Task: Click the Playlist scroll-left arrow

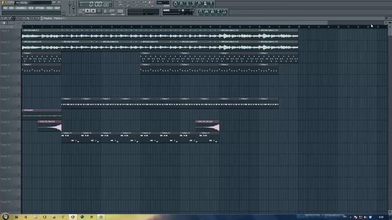Action: (24, 23)
